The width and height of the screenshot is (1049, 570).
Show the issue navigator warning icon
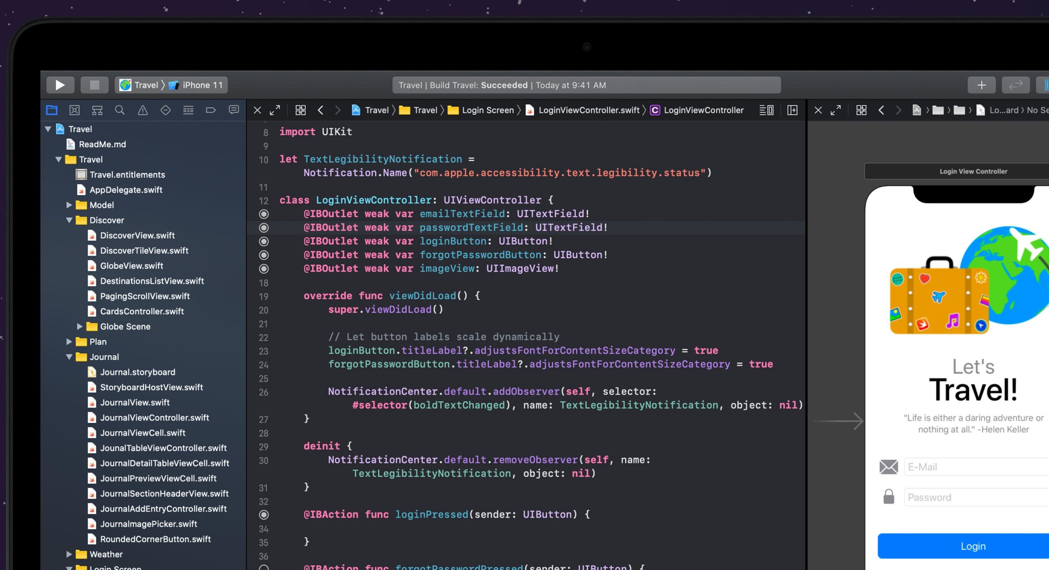coord(143,110)
